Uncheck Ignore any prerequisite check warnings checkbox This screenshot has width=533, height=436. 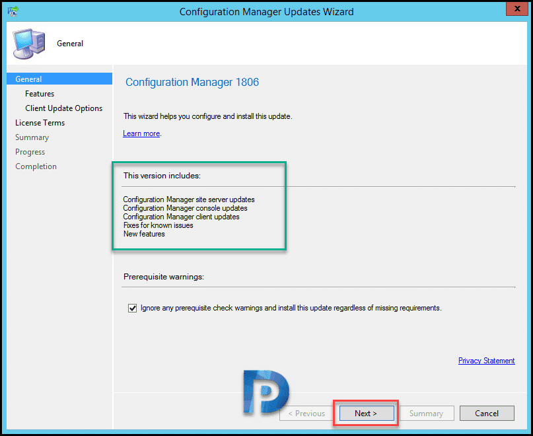tap(132, 308)
